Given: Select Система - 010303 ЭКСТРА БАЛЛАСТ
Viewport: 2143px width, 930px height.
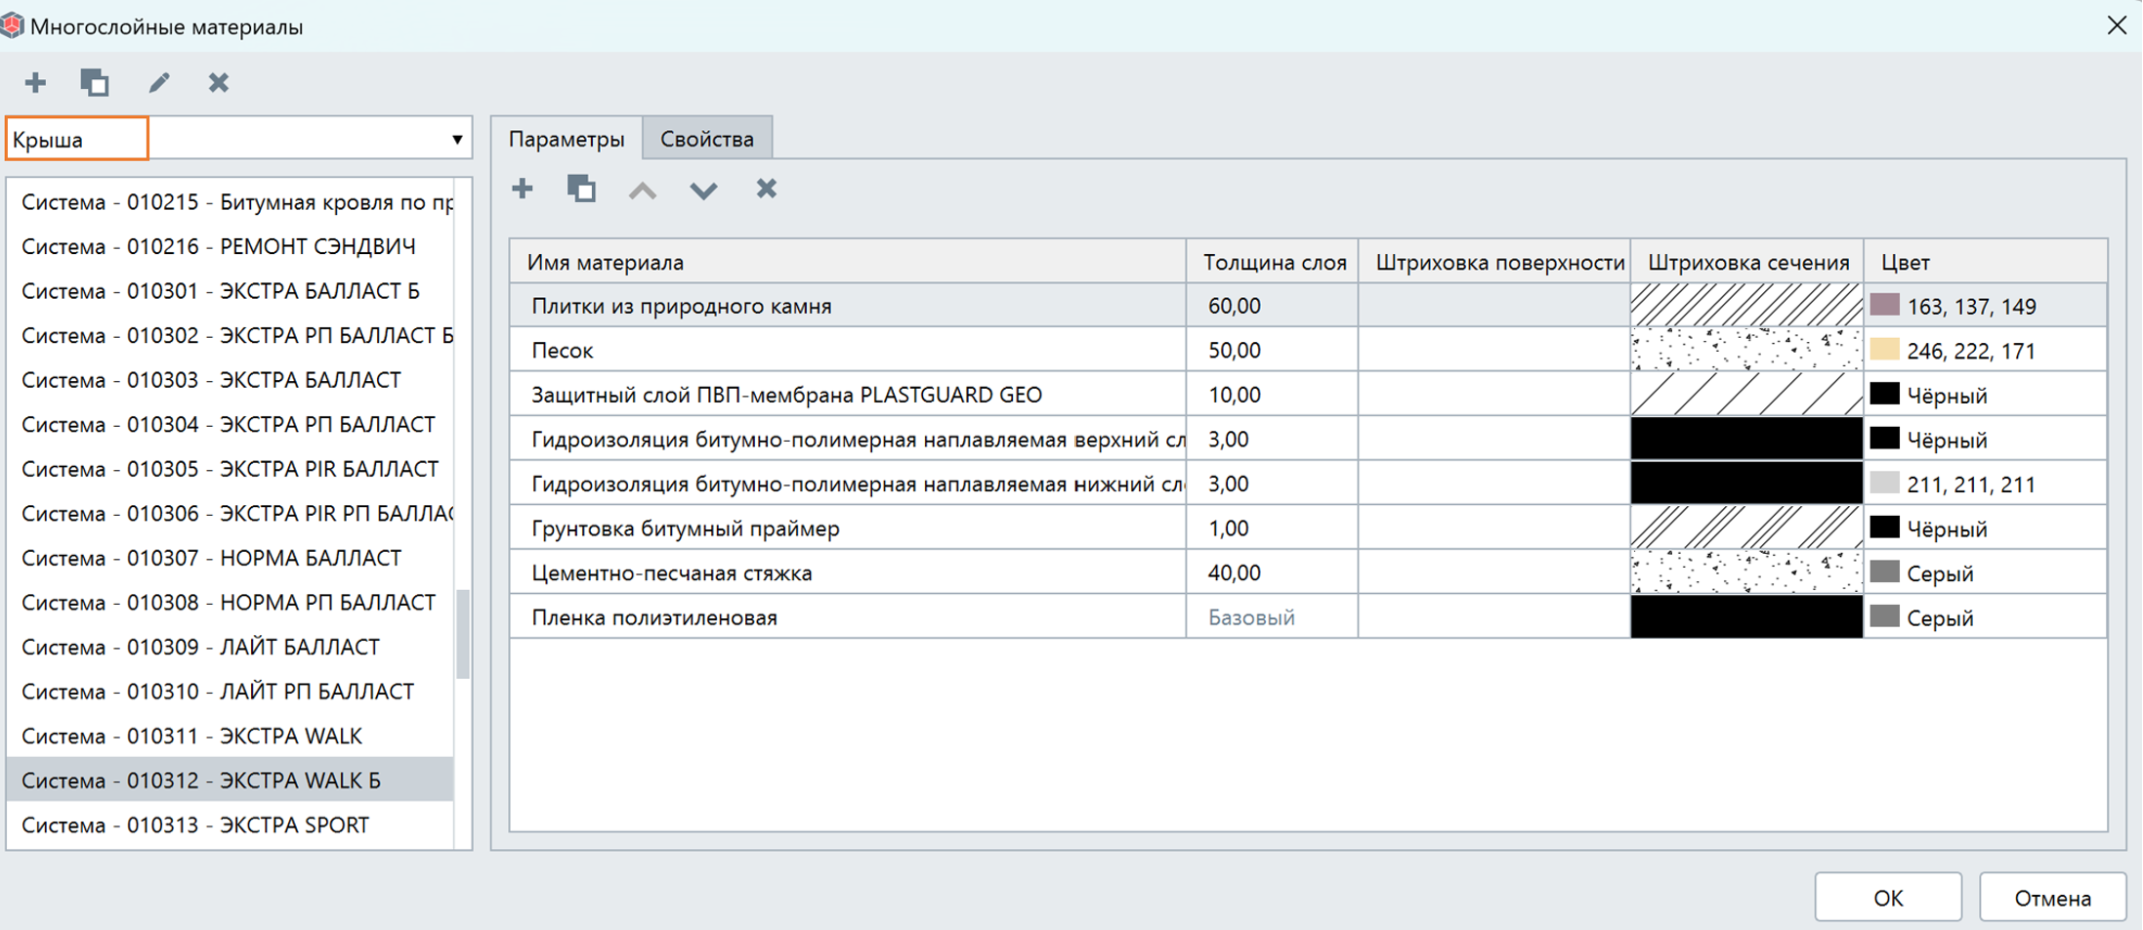Looking at the screenshot, I should (x=231, y=380).
